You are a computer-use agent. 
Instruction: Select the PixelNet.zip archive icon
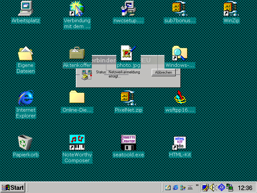128,98
